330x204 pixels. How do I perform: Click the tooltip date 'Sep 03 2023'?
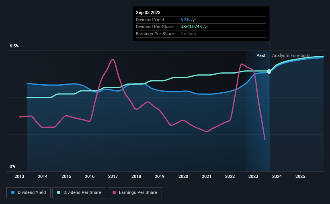148,12
